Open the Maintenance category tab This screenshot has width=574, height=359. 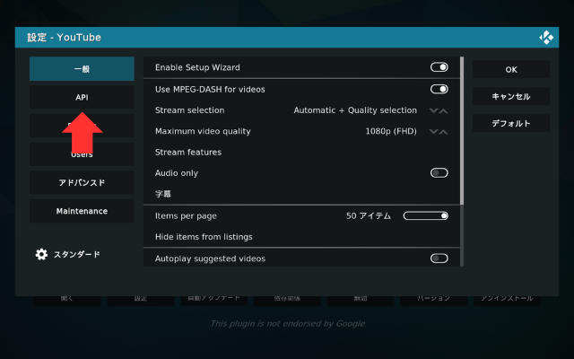click(x=82, y=211)
